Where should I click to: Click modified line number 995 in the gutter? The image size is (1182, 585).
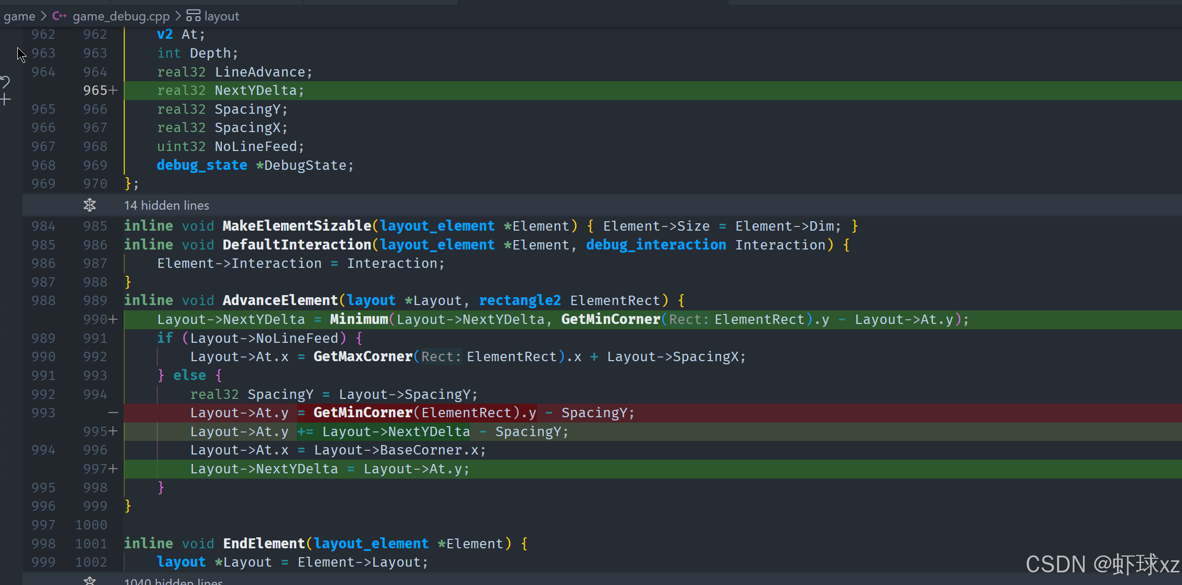[x=95, y=431]
